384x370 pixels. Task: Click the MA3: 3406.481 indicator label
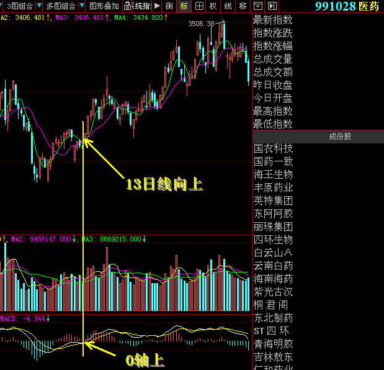click(x=82, y=17)
